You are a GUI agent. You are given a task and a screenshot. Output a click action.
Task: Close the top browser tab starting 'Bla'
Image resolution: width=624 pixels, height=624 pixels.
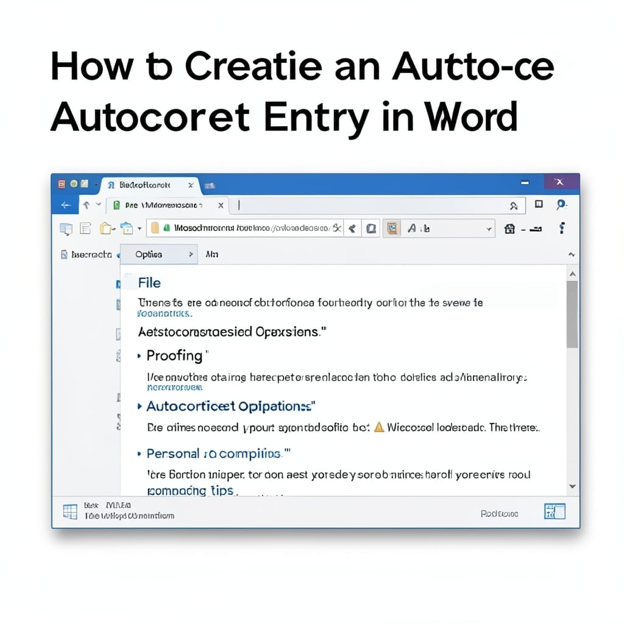[191, 185]
